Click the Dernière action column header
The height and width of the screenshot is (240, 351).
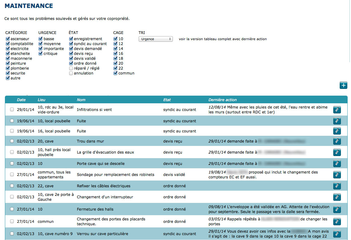coord(222,100)
